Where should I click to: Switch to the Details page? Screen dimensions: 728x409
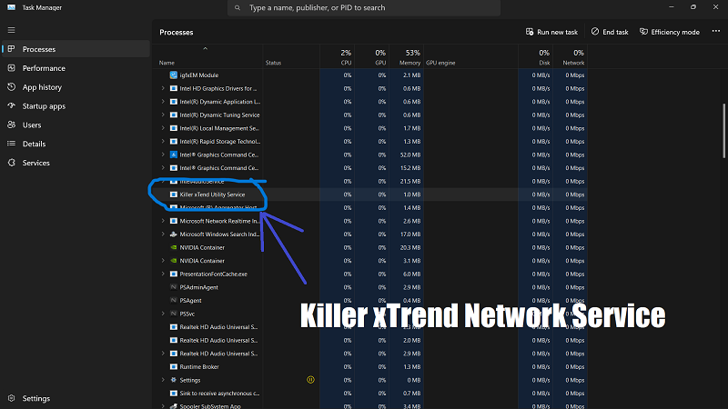pos(76,144)
